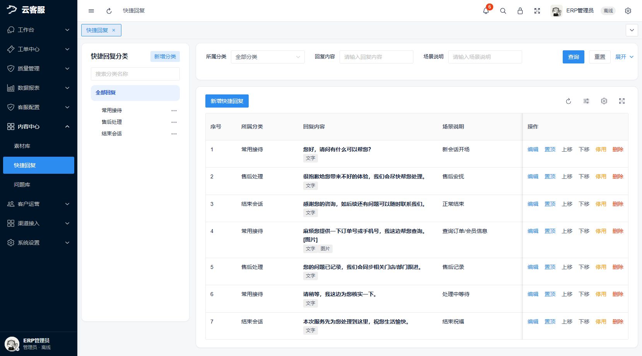Screen dimensions: 642x356
Task: Toggle fullscreen icon in top header
Action: 537,11
